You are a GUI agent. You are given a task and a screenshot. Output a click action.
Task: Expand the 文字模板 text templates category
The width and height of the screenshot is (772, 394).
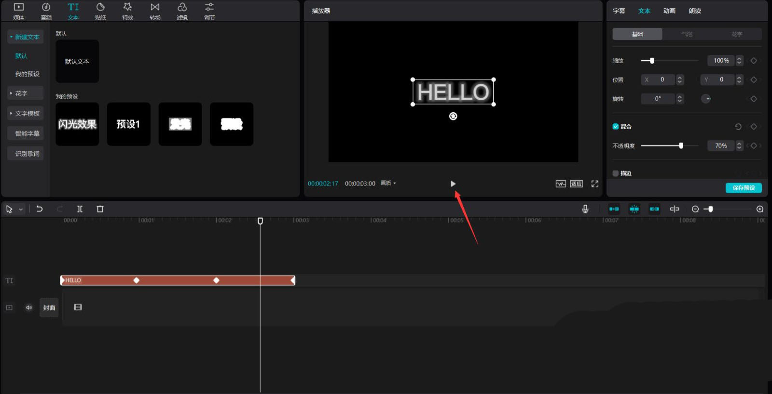(x=25, y=114)
